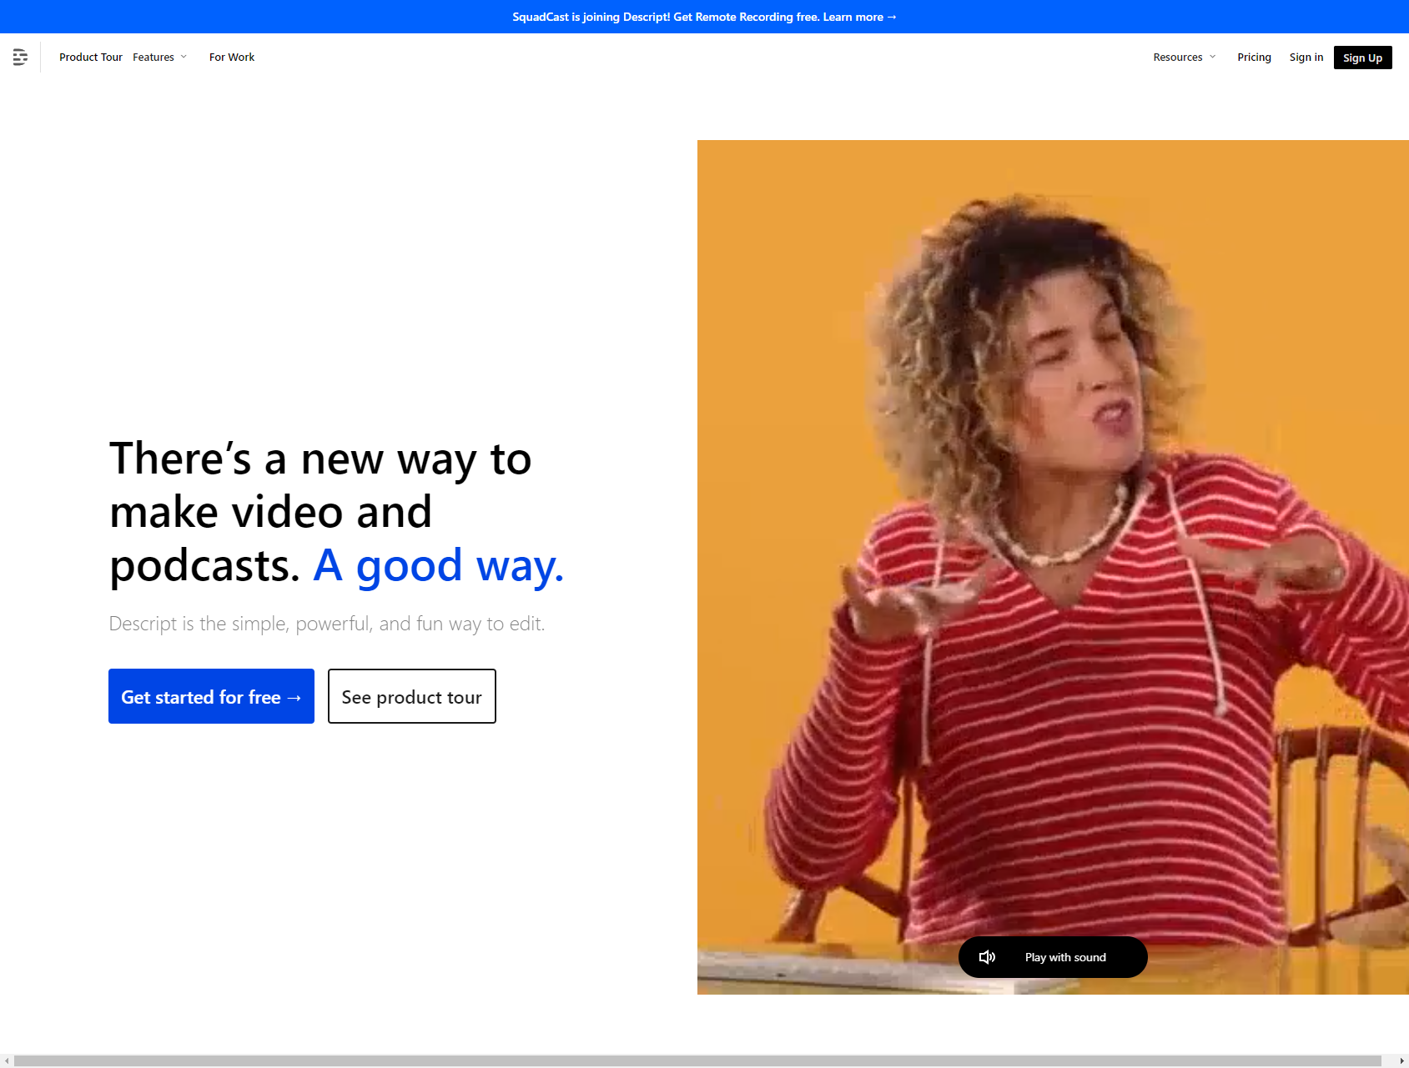Click the speaker icon on the video

pyautogui.click(x=987, y=957)
